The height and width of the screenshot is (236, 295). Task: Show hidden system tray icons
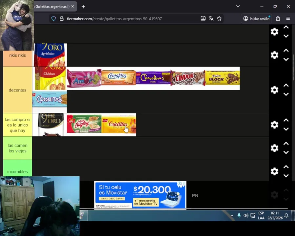[x=232, y=215]
